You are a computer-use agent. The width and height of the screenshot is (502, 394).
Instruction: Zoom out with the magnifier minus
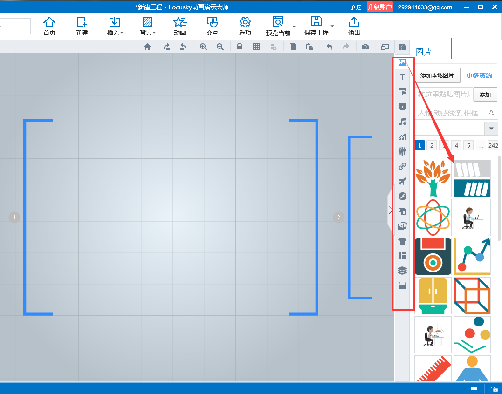[x=220, y=47]
